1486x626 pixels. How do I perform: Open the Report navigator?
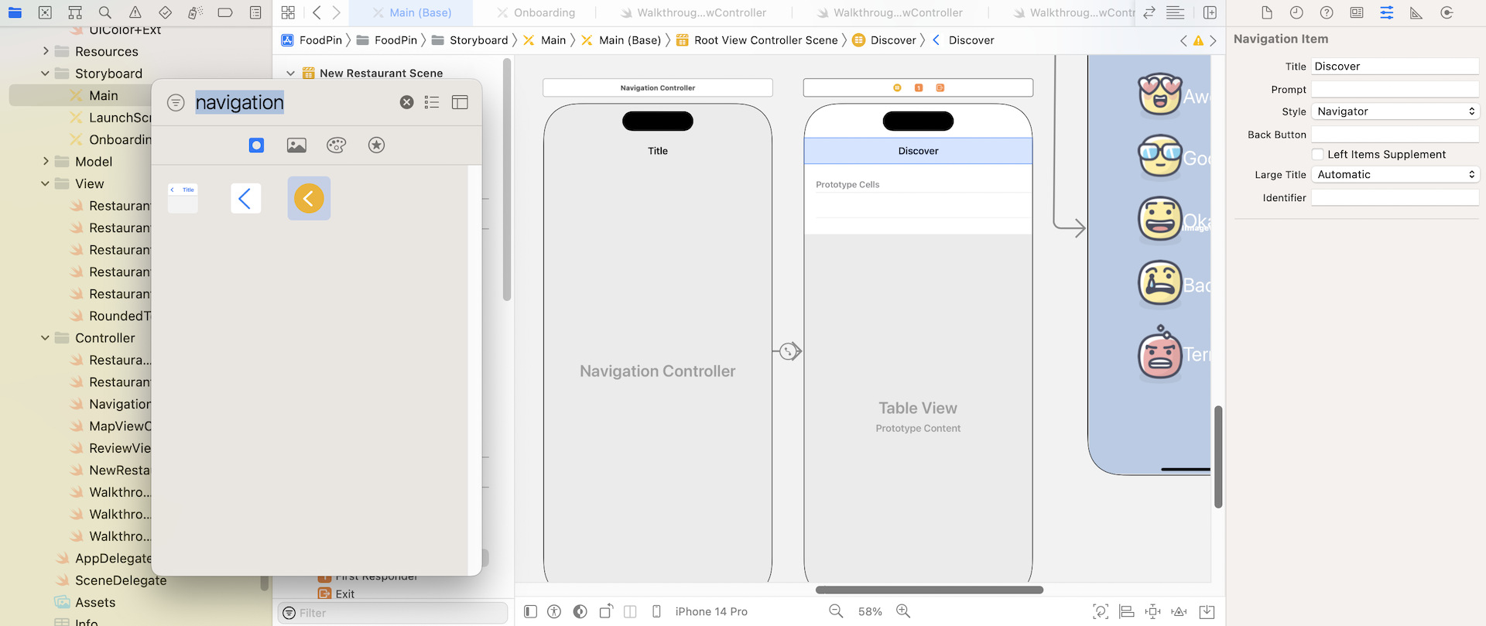[255, 12]
